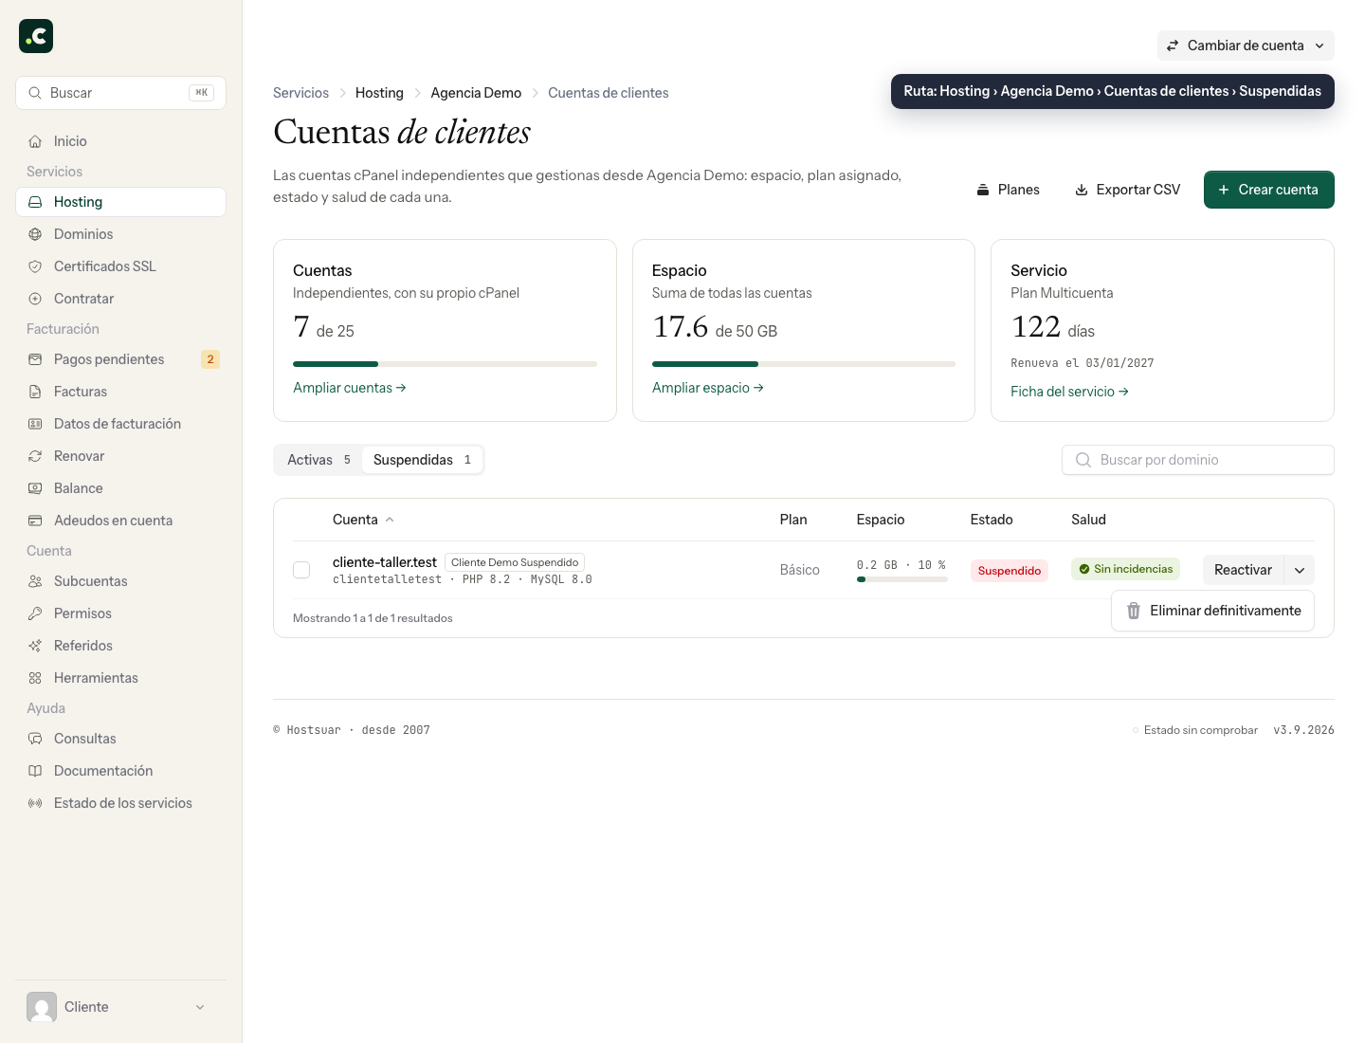The width and height of the screenshot is (1365, 1043).
Task: Focus the Buscar por dominio field
Action: tap(1197, 460)
